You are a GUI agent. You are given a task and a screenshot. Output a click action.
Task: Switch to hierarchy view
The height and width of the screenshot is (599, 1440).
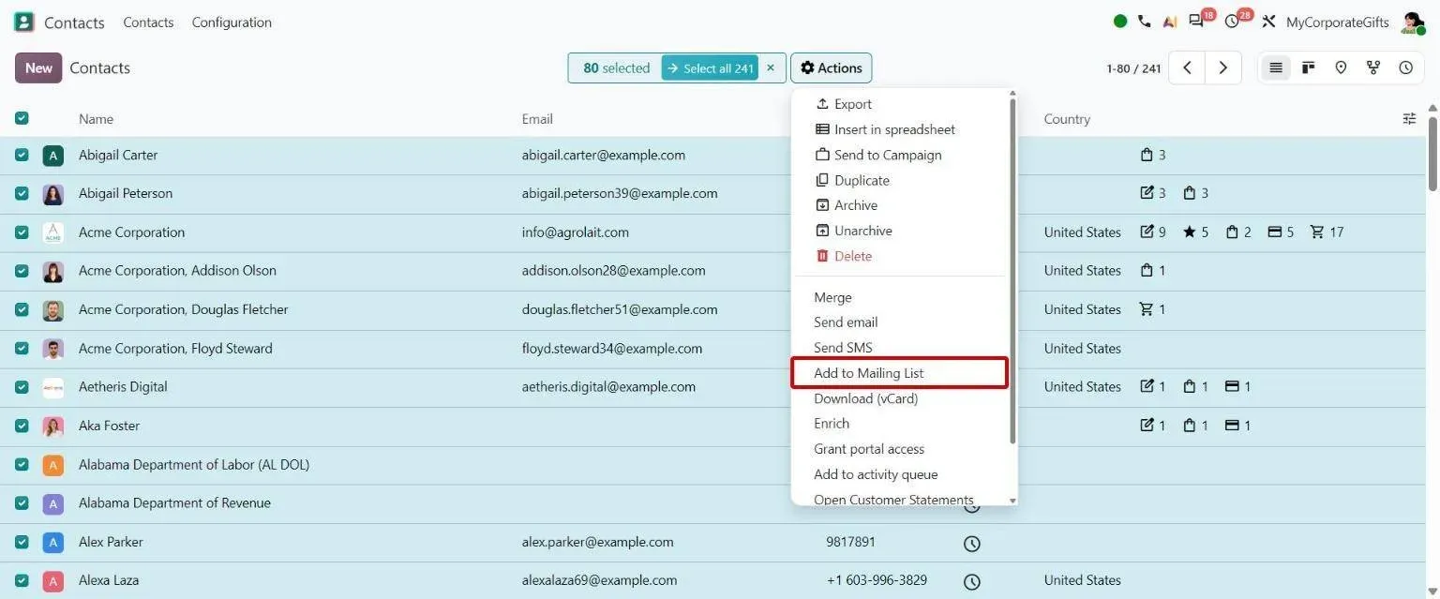click(x=1373, y=67)
